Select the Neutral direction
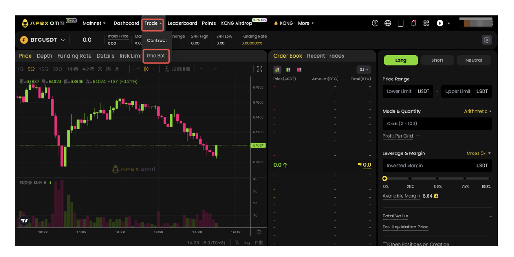514x257 pixels. pos(474,60)
